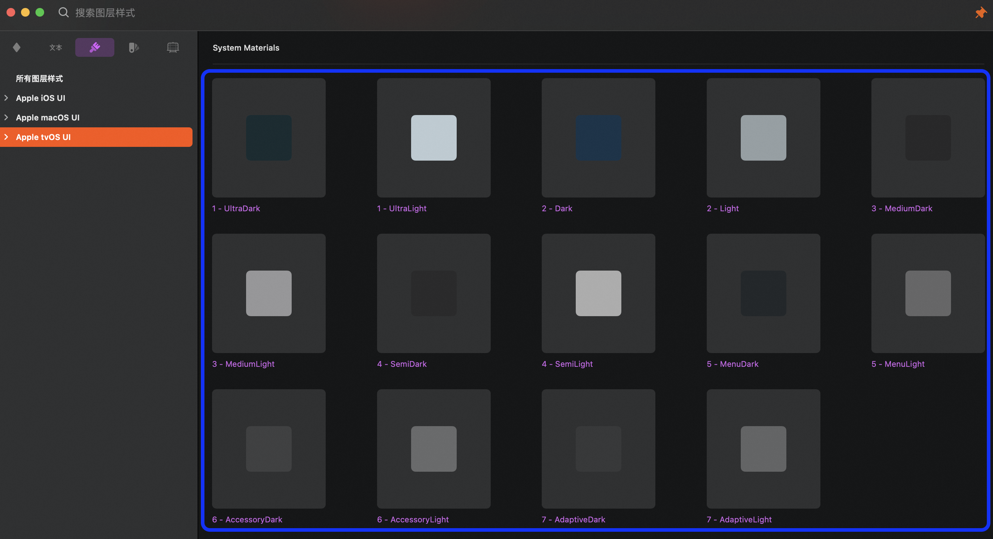
Task: Click the search magnifier icon
Action: (x=64, y=13)
